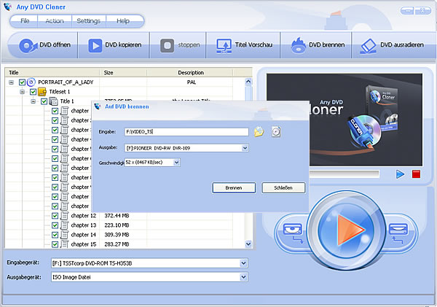Open the File menu
This screenshot has width=437, height=307.
pos(25,21)
